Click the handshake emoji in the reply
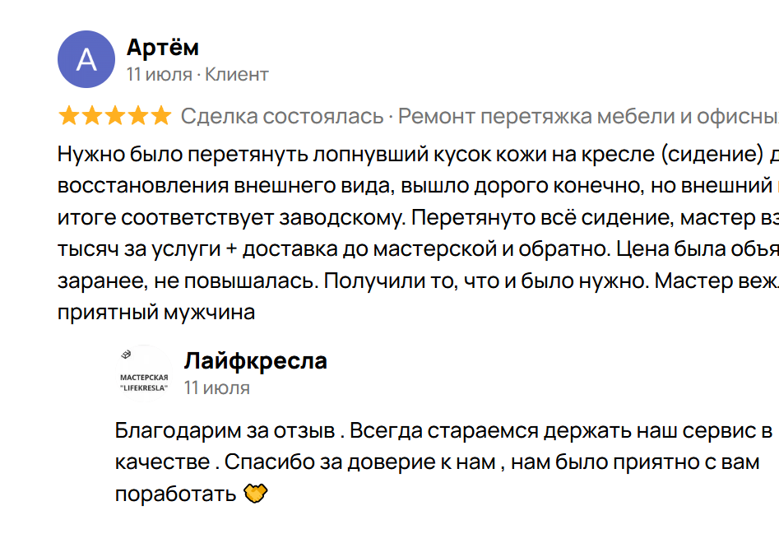Viewport: 779px width, 543px height. [257, 494]
